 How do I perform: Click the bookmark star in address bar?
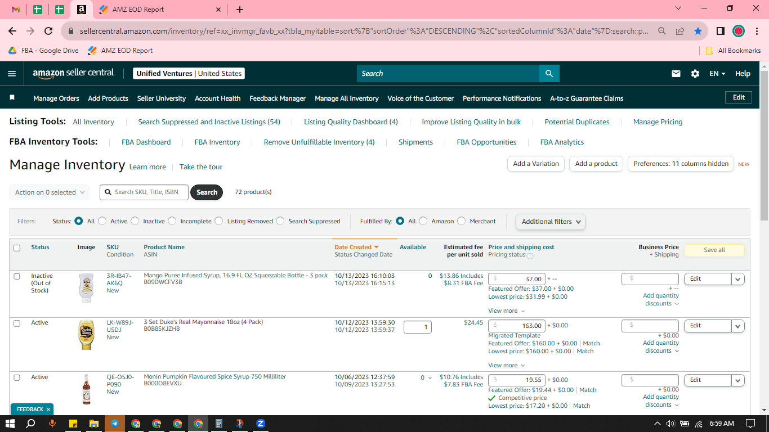[698, 31]
